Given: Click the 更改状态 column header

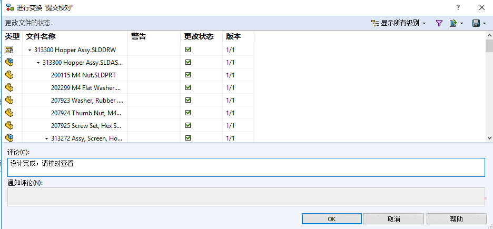Looking at the screenshot, I should tap(199, 36).
